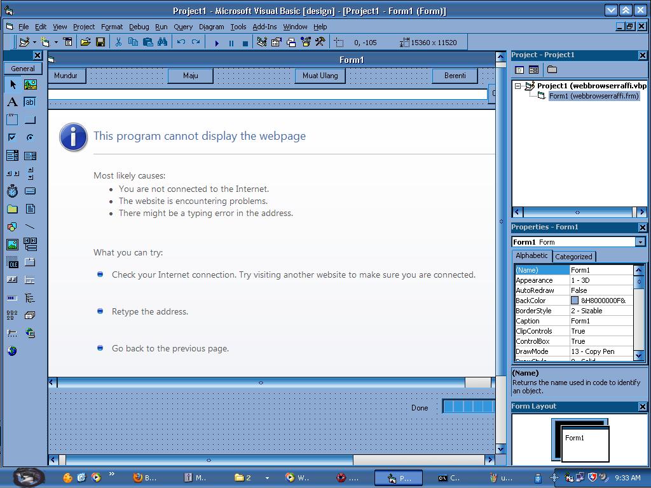Click the BackColor swatch in properties
This screenshot has height=488, width=651.
(x=575, y=301)
